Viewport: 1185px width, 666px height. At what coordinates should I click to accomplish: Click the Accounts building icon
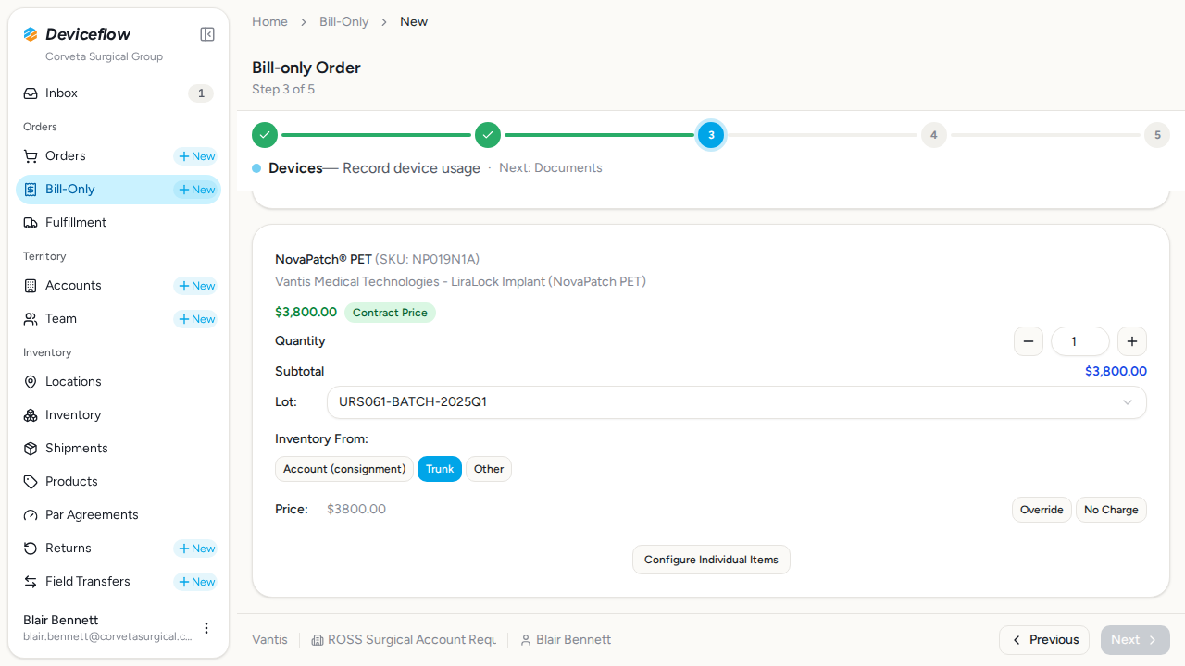(x=31, y=286)
